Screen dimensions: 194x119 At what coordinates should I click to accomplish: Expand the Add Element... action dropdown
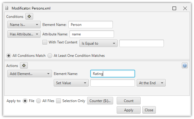tap(30, 74)
